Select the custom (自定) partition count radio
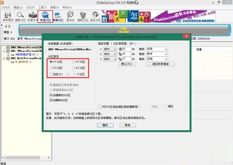 (51, 74)
